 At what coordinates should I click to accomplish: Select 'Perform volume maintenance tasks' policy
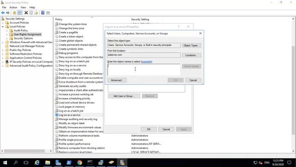tap(79, 135)
